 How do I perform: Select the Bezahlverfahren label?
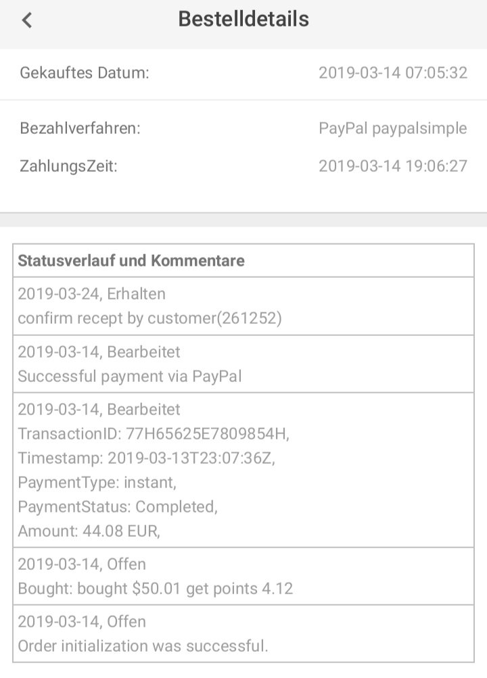point(80,128)
